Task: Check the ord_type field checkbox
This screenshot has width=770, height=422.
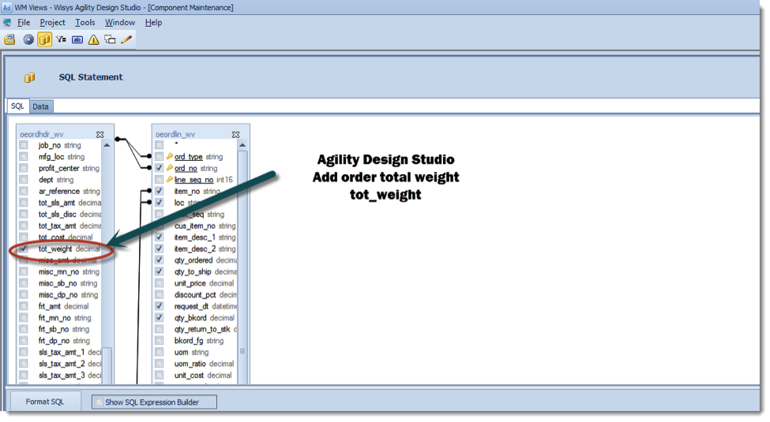Action: (x=159, y=156)
